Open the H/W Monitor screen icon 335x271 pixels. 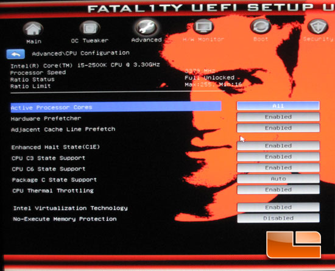(203, 27)
